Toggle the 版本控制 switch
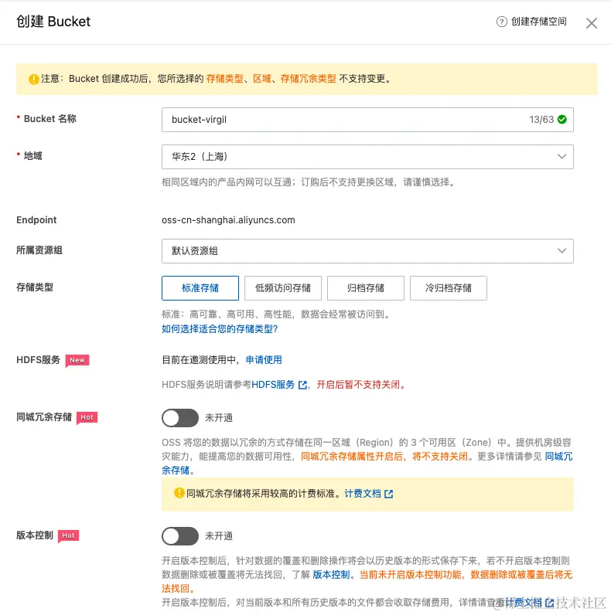The height and width of the screenshot is (615, 611). pos(180,536)
